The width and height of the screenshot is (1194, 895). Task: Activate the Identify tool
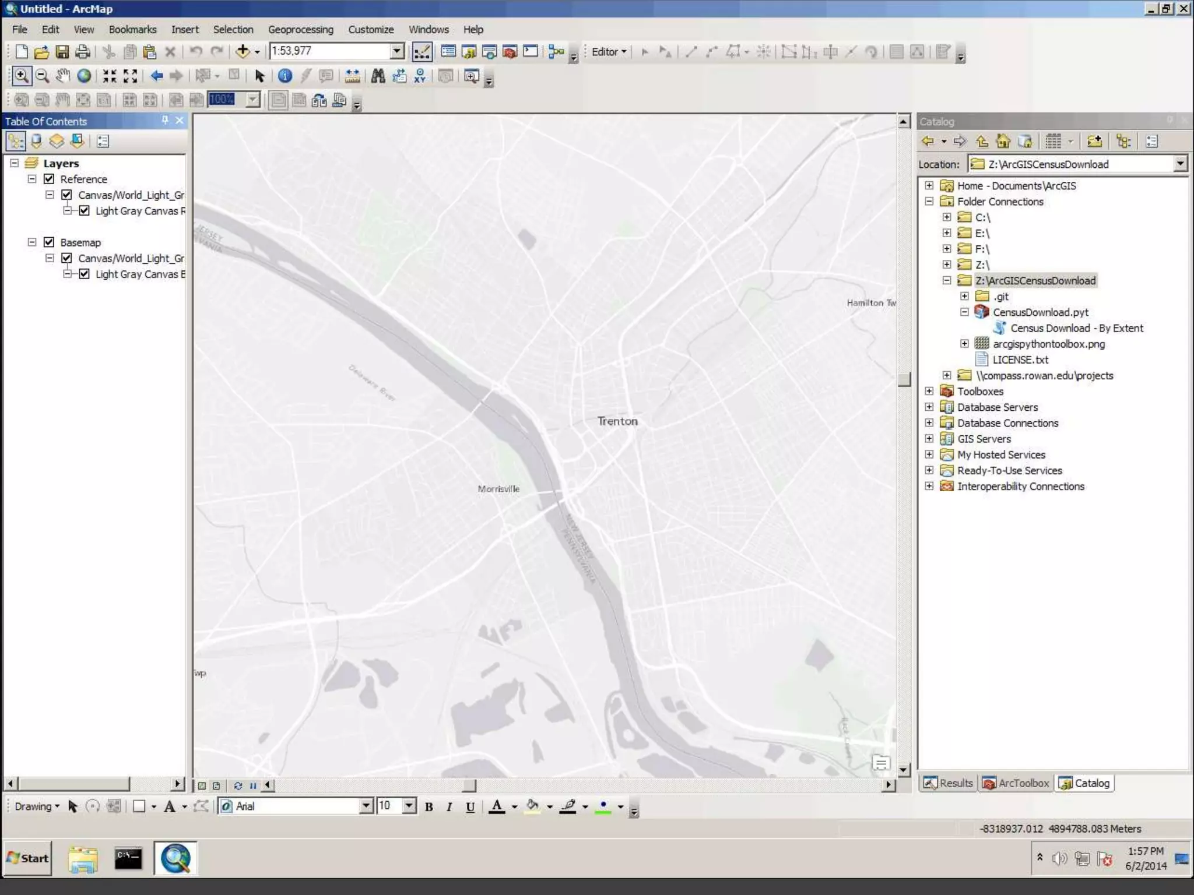(x=285, y=76)
